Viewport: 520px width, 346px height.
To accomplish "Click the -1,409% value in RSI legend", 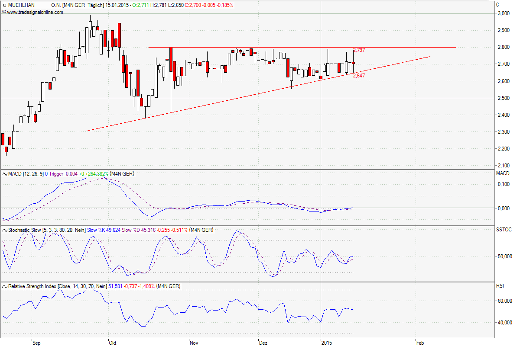I will (146, 286).
